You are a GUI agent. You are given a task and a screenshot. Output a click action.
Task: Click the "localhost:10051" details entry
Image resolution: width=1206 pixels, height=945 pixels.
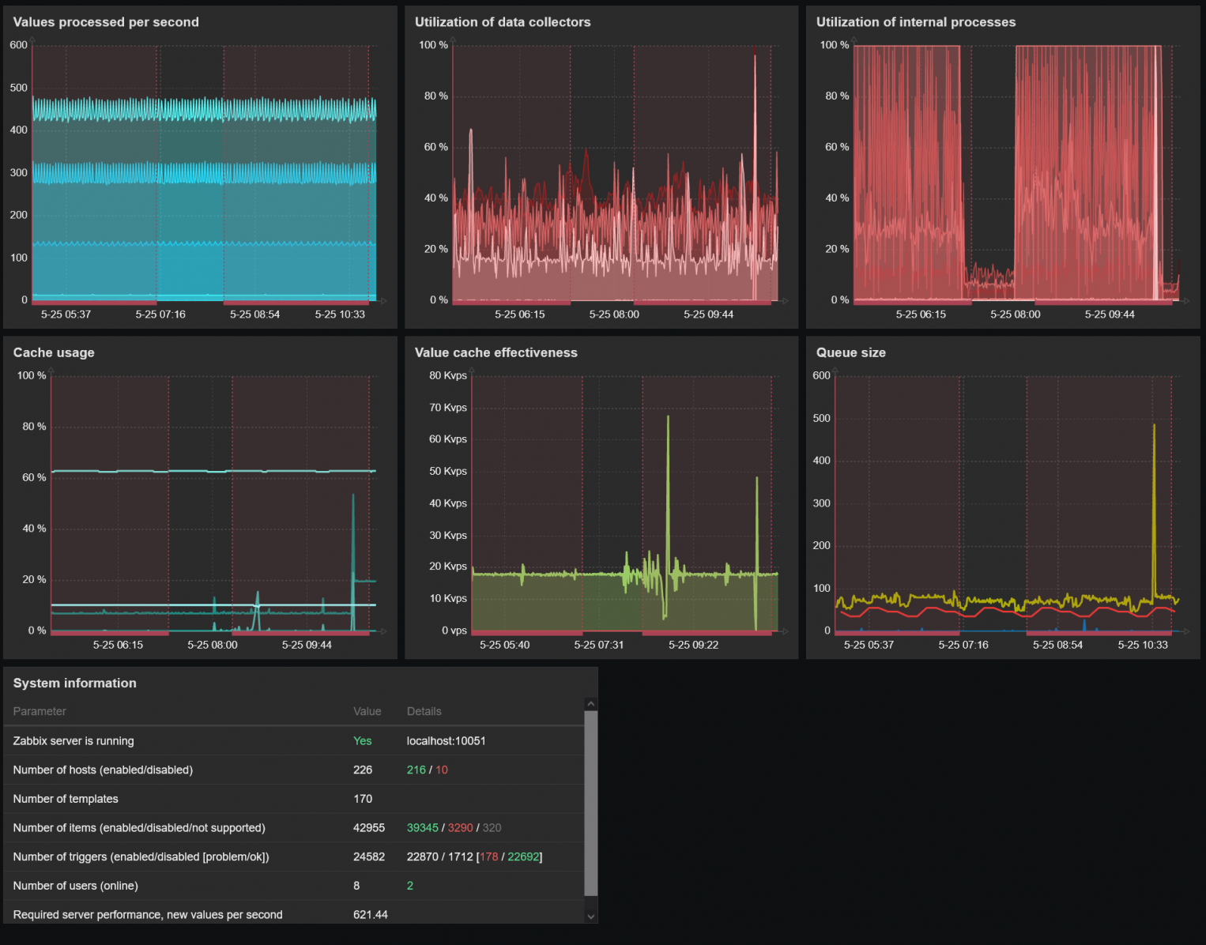[445, 740]
